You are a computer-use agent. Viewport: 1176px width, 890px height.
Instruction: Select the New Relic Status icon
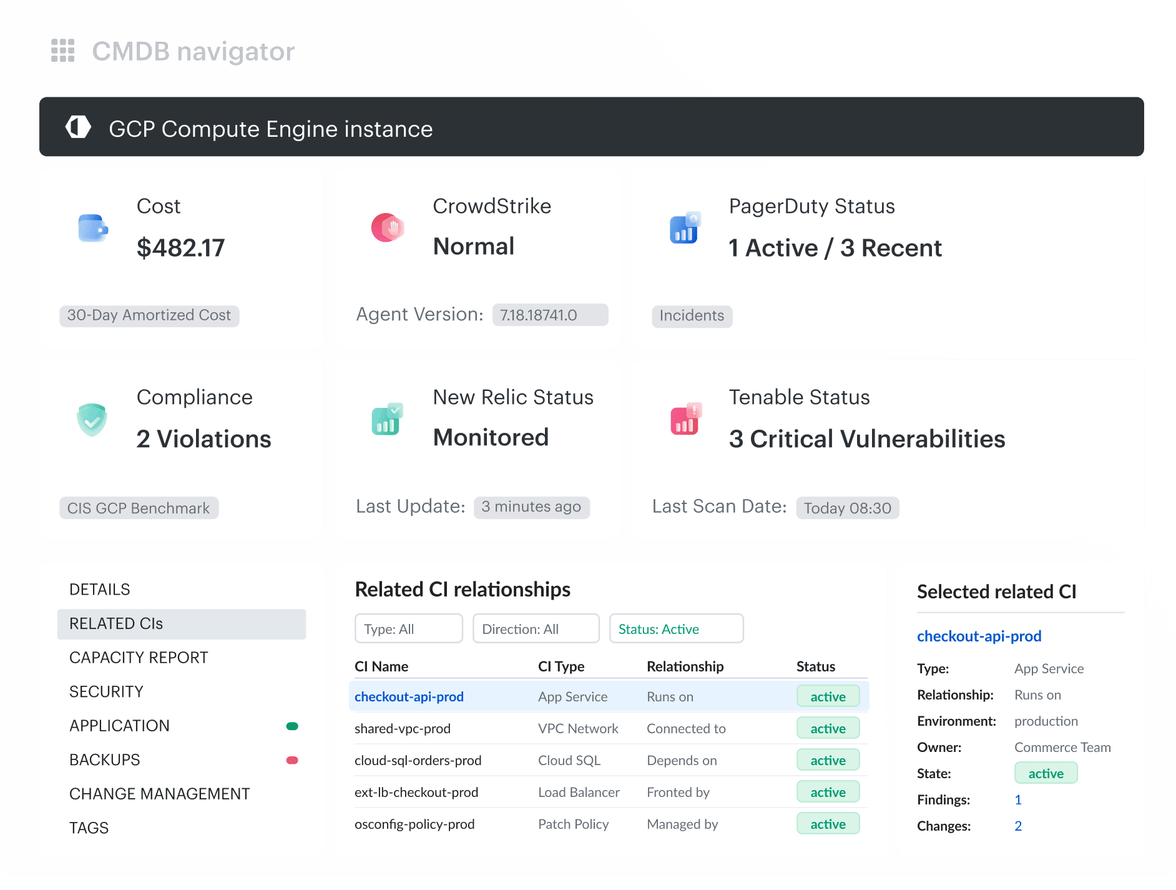387,419
